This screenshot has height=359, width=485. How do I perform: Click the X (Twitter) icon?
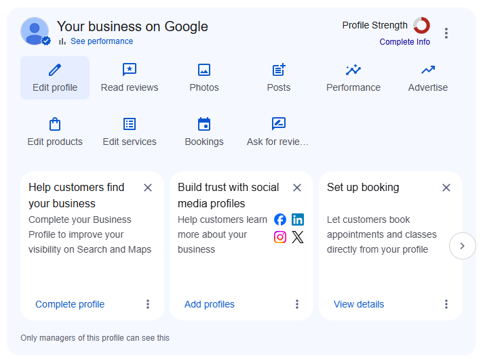click(x=298, y=237)
